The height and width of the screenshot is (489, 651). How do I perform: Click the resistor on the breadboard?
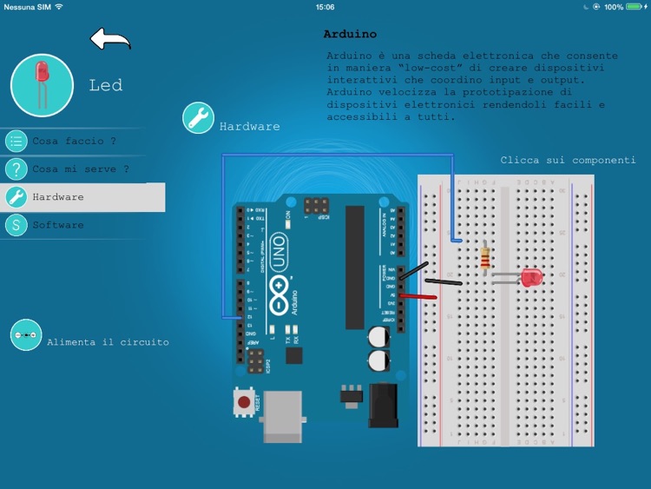485,258
